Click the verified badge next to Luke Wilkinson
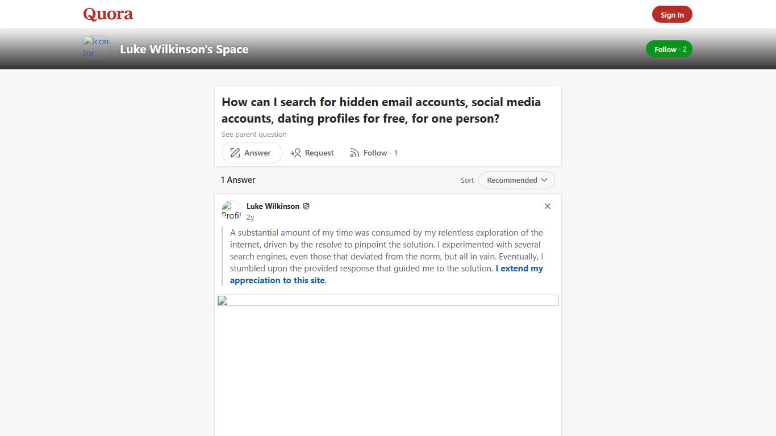The image size is (776, 436). tap(306, 206)
